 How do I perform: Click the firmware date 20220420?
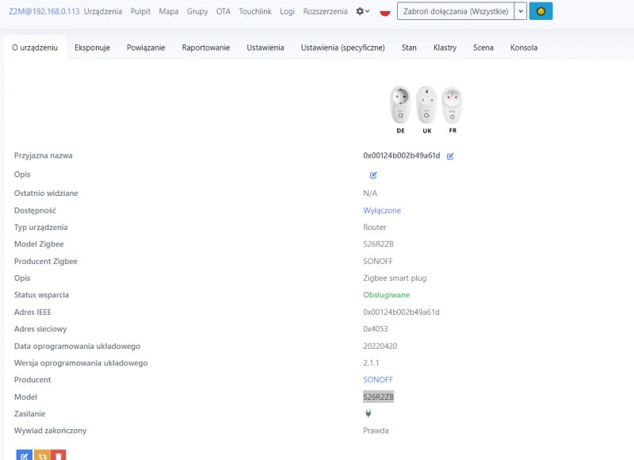380,346
